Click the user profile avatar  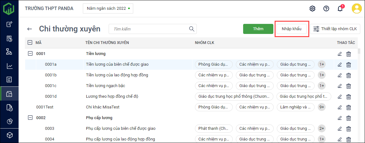click(357, 8)
